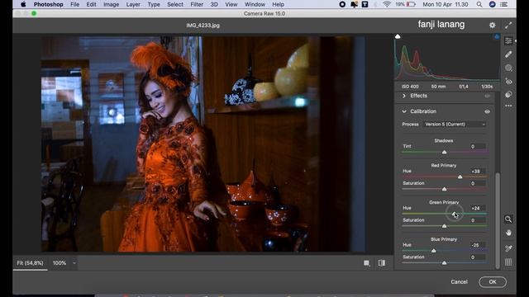Click the Blue Primary Hue value field
This screenshot has width=529, height=297.
(478, 245)
